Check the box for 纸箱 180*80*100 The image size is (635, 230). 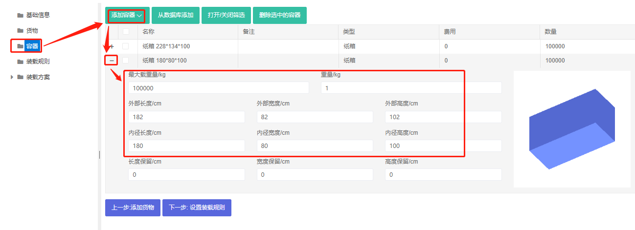126,61
